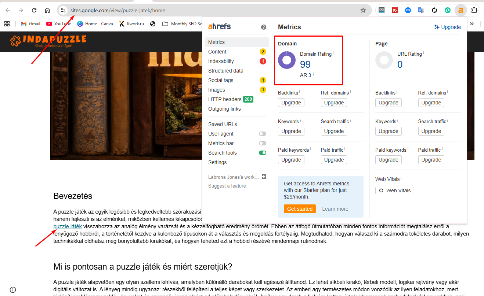Open the Monthly SEO bookmarks folder
Screen dimensions: 484x296
pos(183,24)
